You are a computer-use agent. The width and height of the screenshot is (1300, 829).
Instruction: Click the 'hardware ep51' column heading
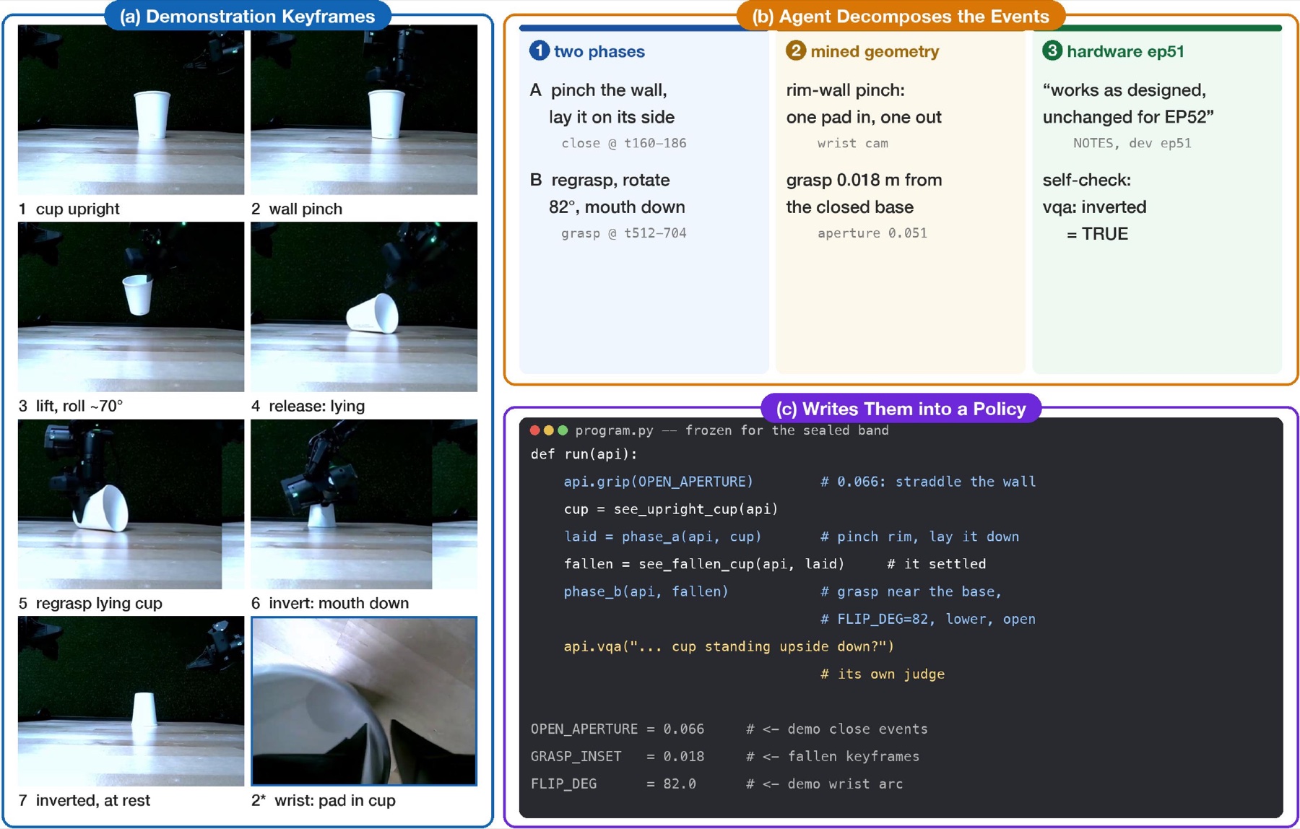[1125, 51]
